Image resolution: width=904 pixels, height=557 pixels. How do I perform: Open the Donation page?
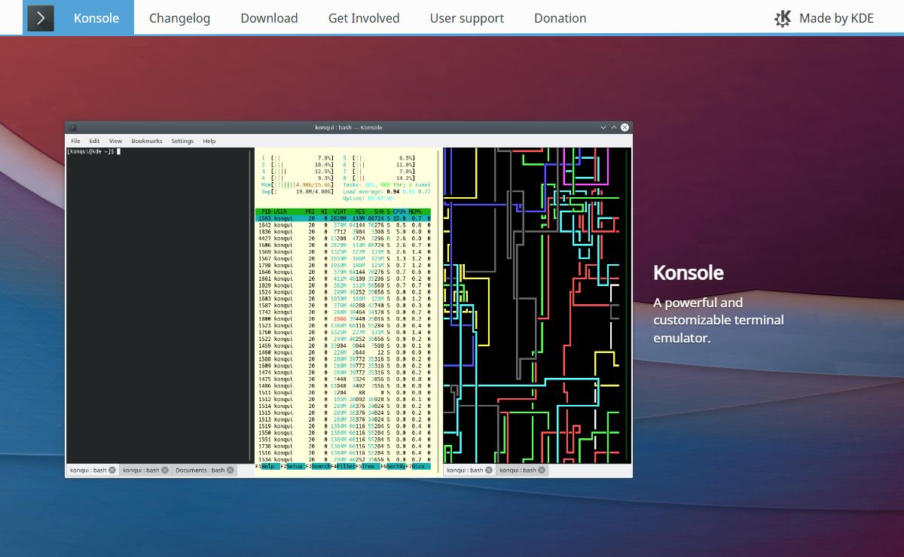(560, 18)
